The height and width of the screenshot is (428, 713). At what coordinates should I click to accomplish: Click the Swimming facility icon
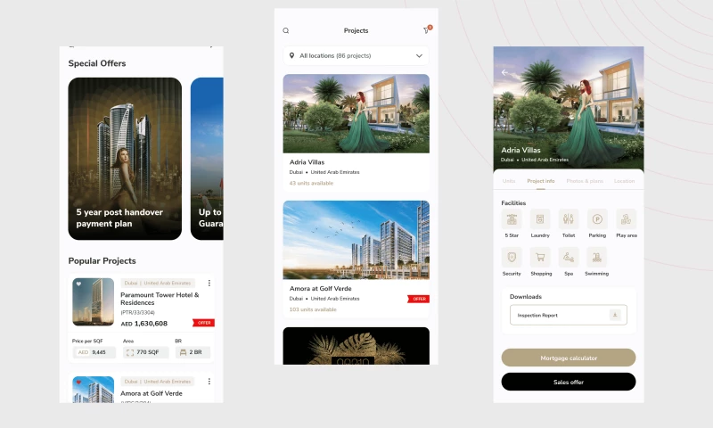coord(597,258)
